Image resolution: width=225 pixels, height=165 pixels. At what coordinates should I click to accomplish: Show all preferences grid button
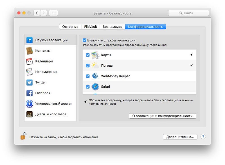tap(53, 13)
